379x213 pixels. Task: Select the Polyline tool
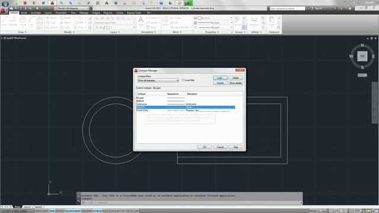(x=13, y=21)
